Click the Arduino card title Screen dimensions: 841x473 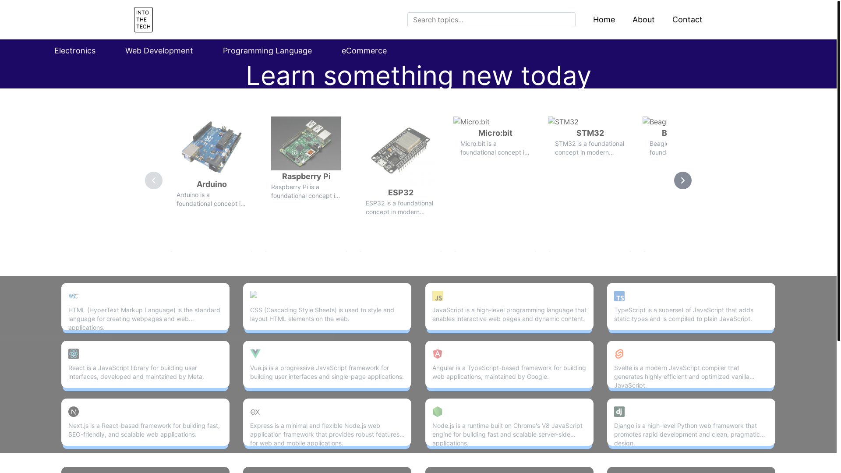pos(212,184)
